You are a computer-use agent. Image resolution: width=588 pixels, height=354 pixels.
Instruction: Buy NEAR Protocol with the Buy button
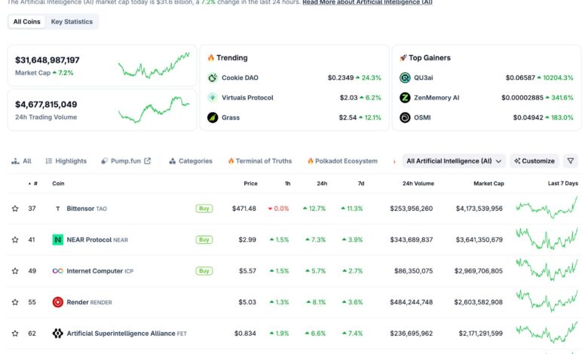tap(204, 240)
